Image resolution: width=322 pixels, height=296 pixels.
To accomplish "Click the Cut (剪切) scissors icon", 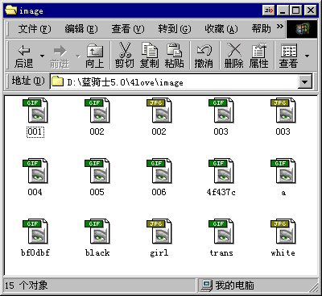I will click(125, 50).
